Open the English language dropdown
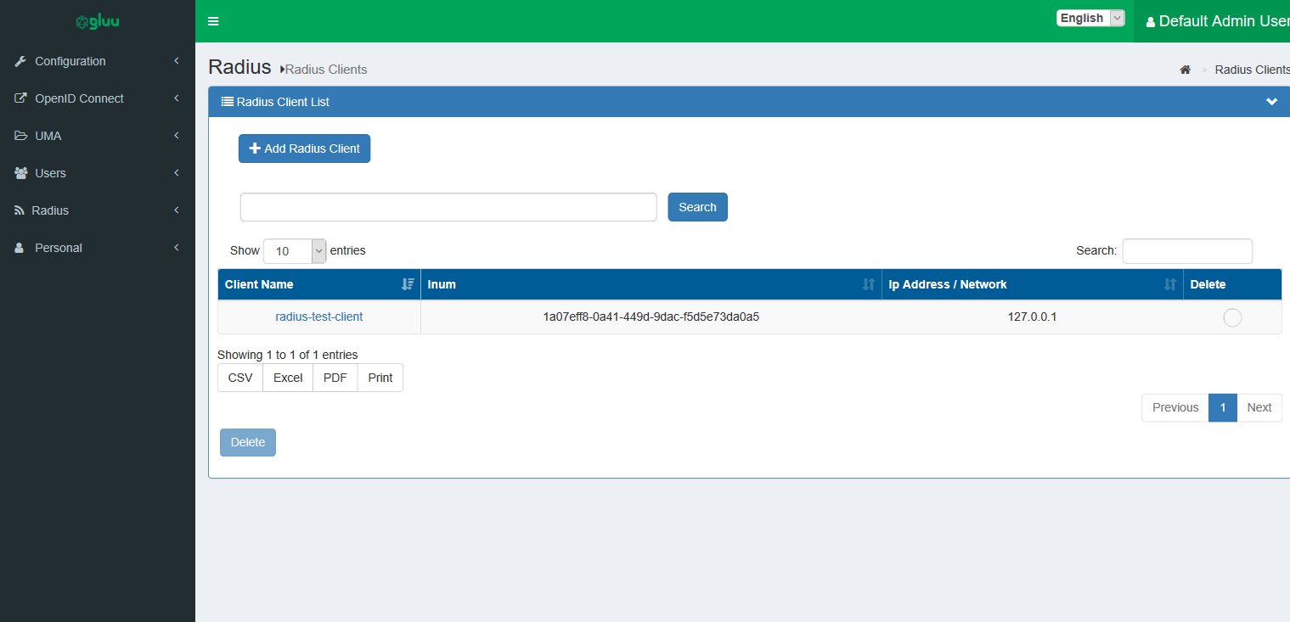Viewport: 1290px width, 622px height. click(x=1090, y=18)
